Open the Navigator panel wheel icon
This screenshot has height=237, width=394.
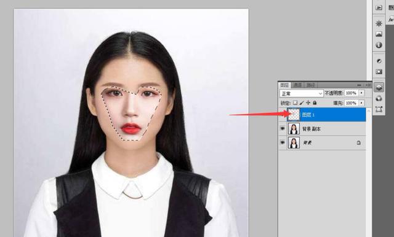point(379,23)
